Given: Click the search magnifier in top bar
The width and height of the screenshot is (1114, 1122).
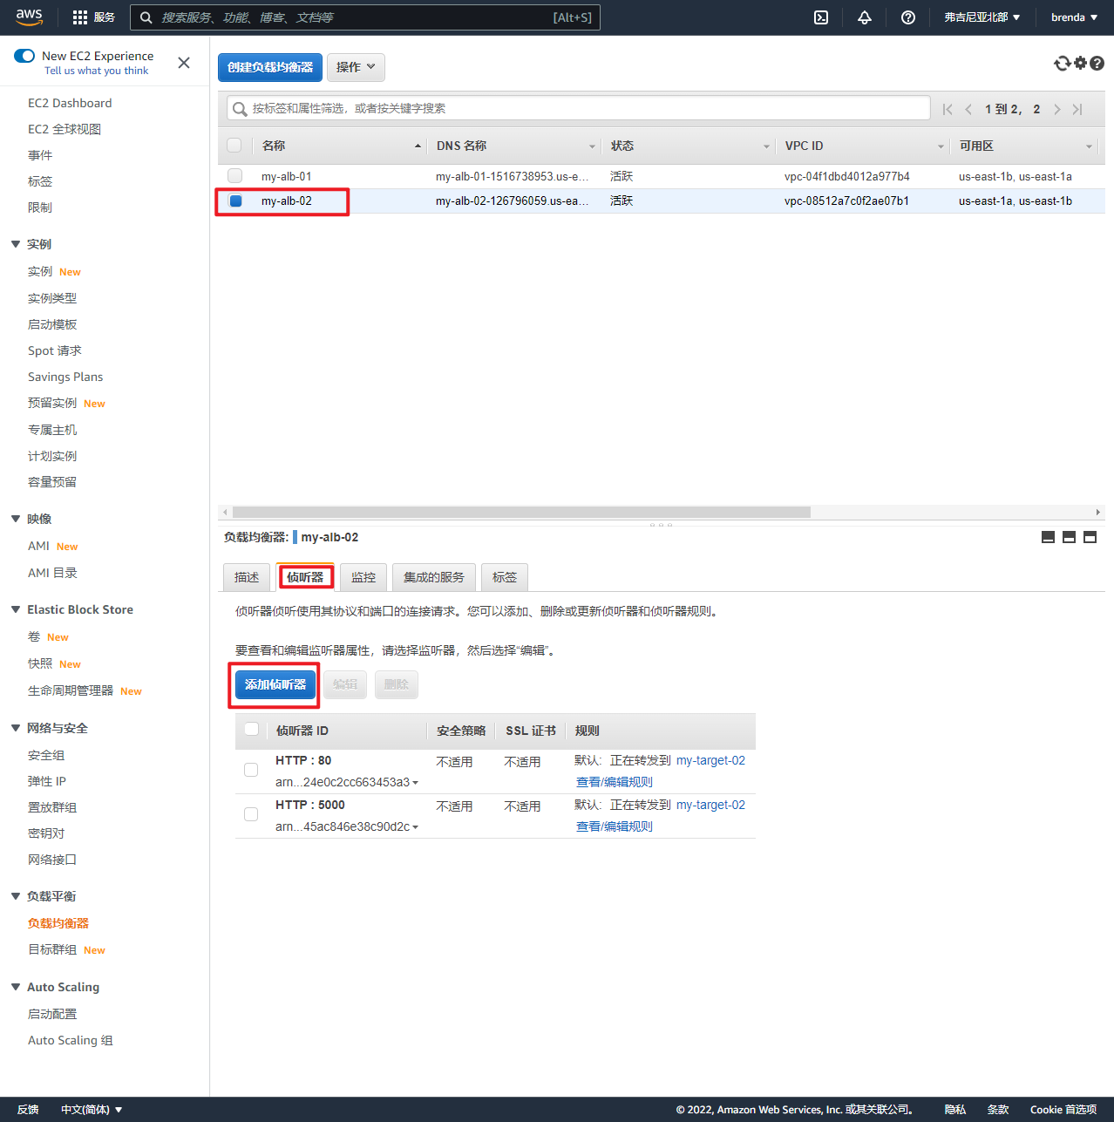Looking at the screenshot, I should tap(146, 17).
